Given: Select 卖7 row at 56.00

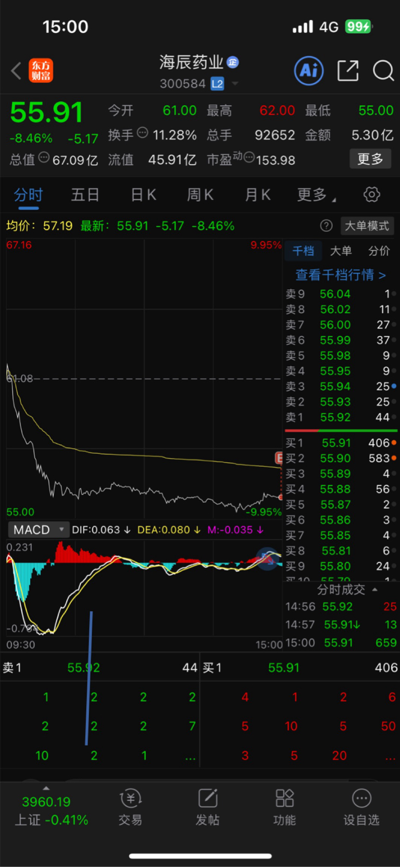Looking at the screenshot, I should coord(341,325).
